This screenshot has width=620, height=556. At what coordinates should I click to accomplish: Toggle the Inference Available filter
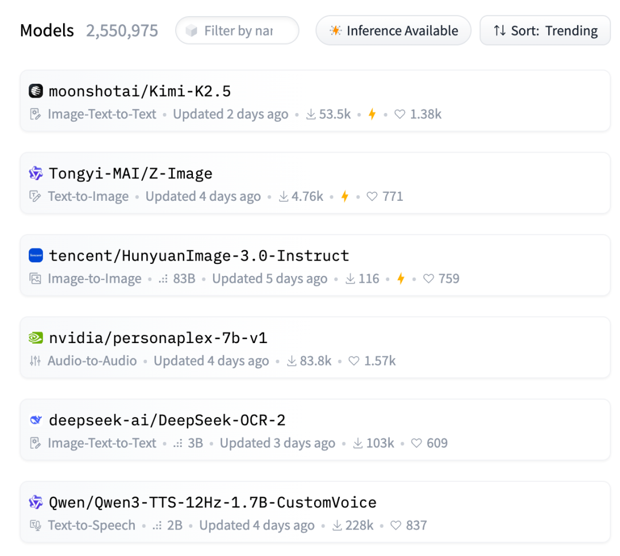(393, 30)
